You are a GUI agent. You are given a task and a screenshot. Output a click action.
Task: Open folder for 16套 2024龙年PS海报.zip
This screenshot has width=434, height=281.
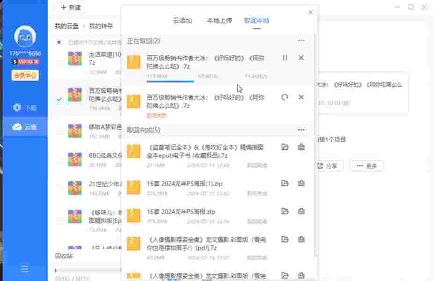[285, 212]
